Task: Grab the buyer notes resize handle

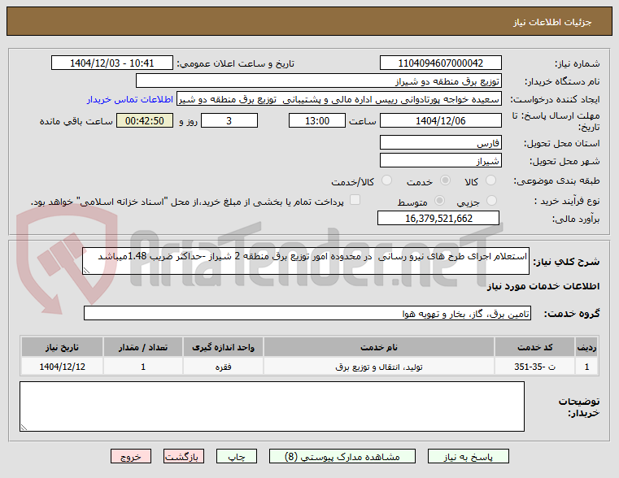Action: coord(24,427)
